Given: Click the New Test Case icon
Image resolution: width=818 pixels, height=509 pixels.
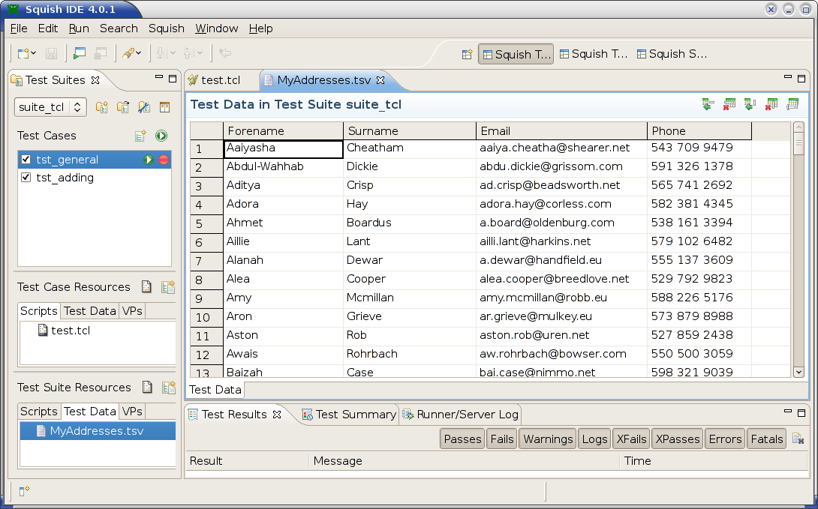Looking at the screenshot, I should 140,136.
